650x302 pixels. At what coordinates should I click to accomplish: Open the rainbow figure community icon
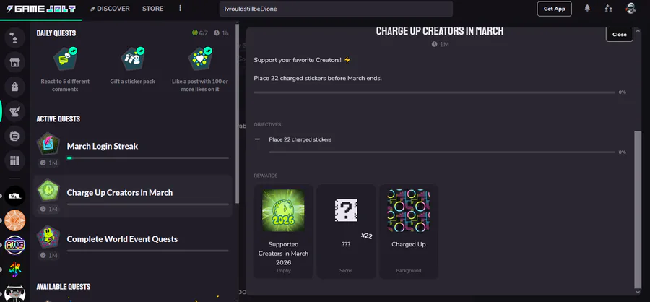pyautogui.click(x=15, y=269)
